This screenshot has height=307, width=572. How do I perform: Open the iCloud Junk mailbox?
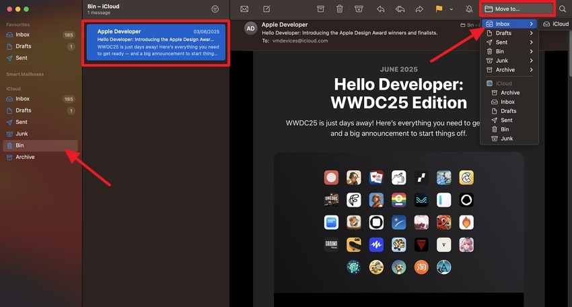[x=40, y=134]
